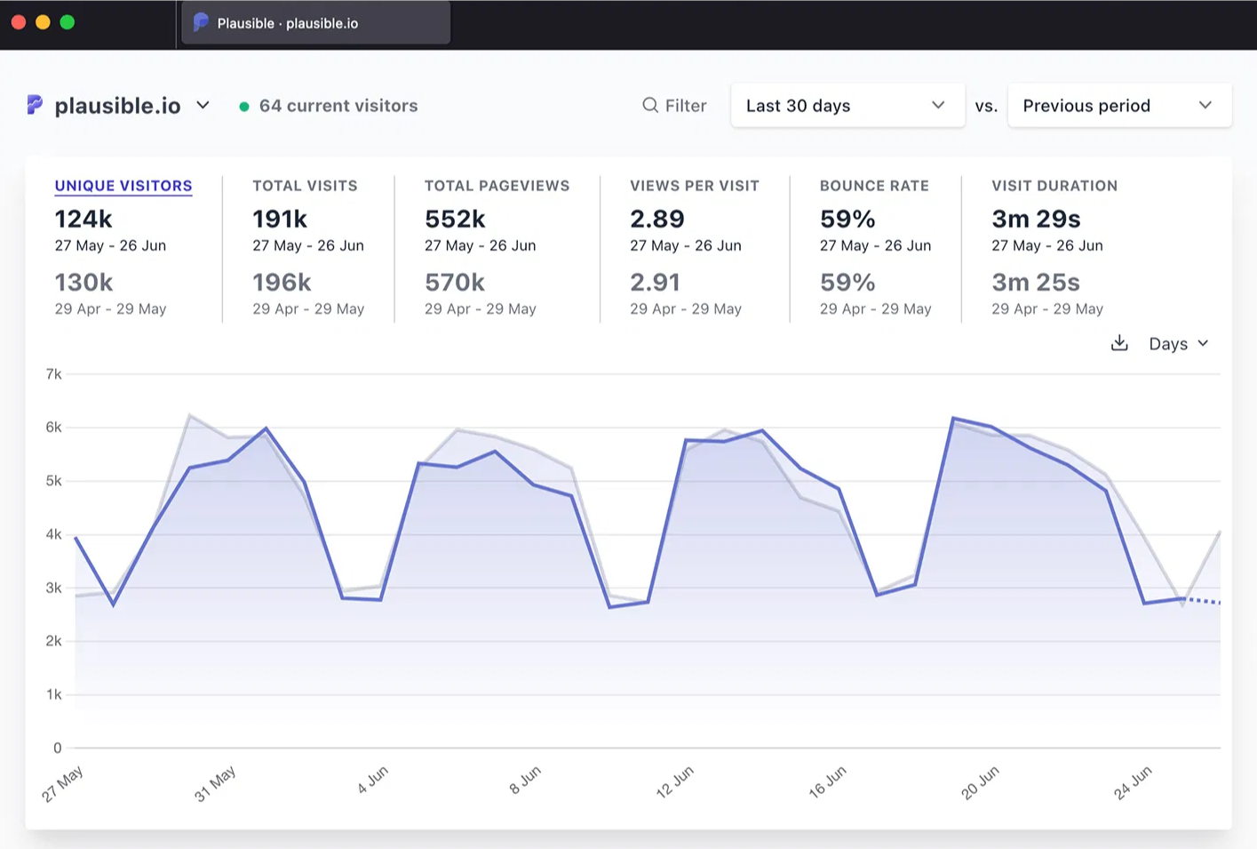The image size is (1257, 849).
Task: Click the 3m 29s visit duration value
Action: (x=1036, y=219)
